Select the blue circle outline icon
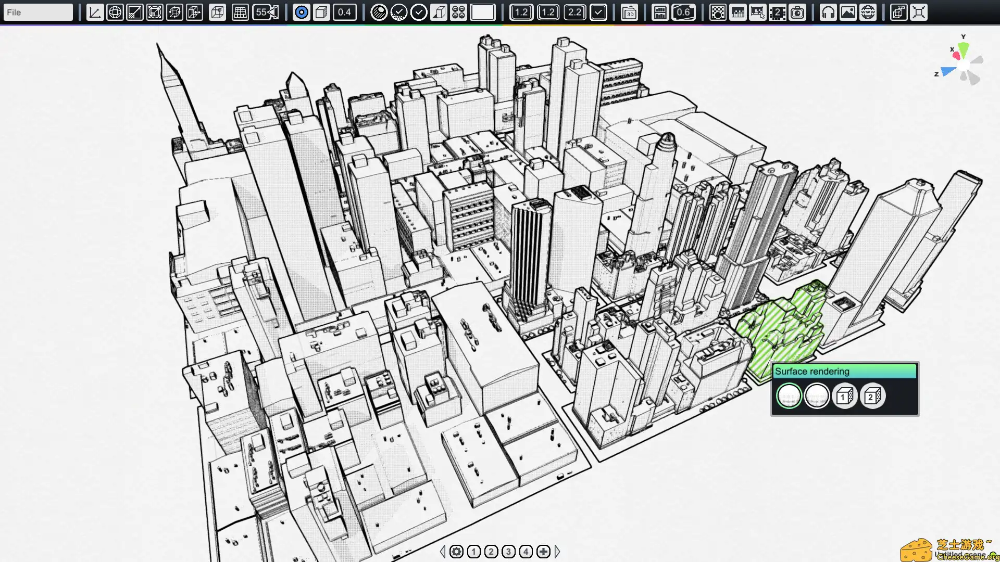Image resolution: width=1000 pixels, height=562 pixels. click(x=301, y=12)
